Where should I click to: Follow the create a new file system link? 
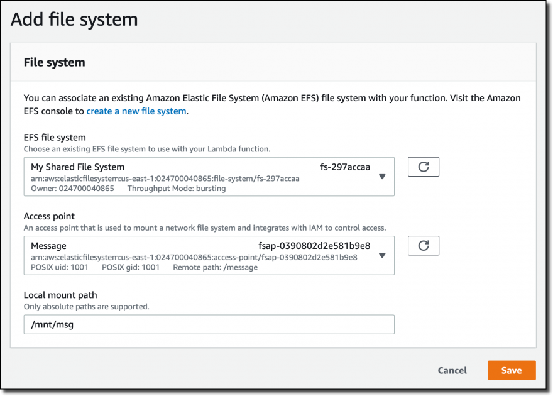(136, 111)
